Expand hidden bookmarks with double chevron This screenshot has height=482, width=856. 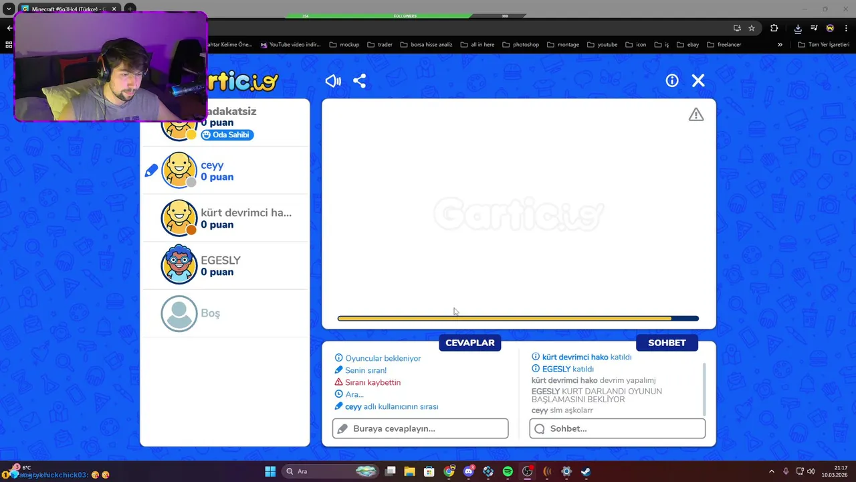click(x=780, y=45)
